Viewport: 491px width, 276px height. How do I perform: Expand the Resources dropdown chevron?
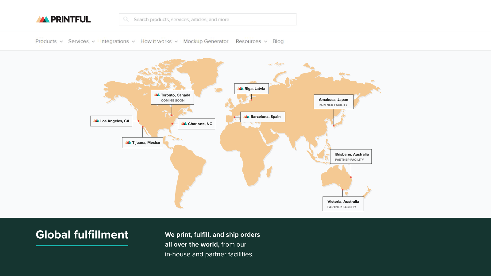(266, 42)
